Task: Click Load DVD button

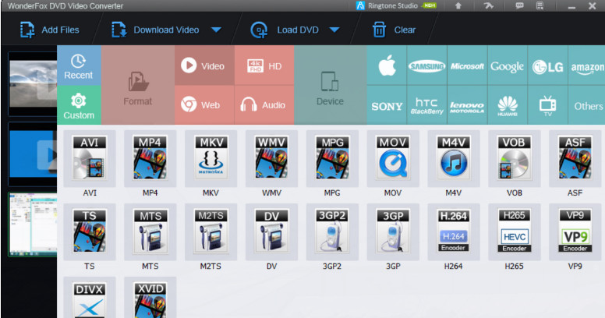Action: coord(285,30)
